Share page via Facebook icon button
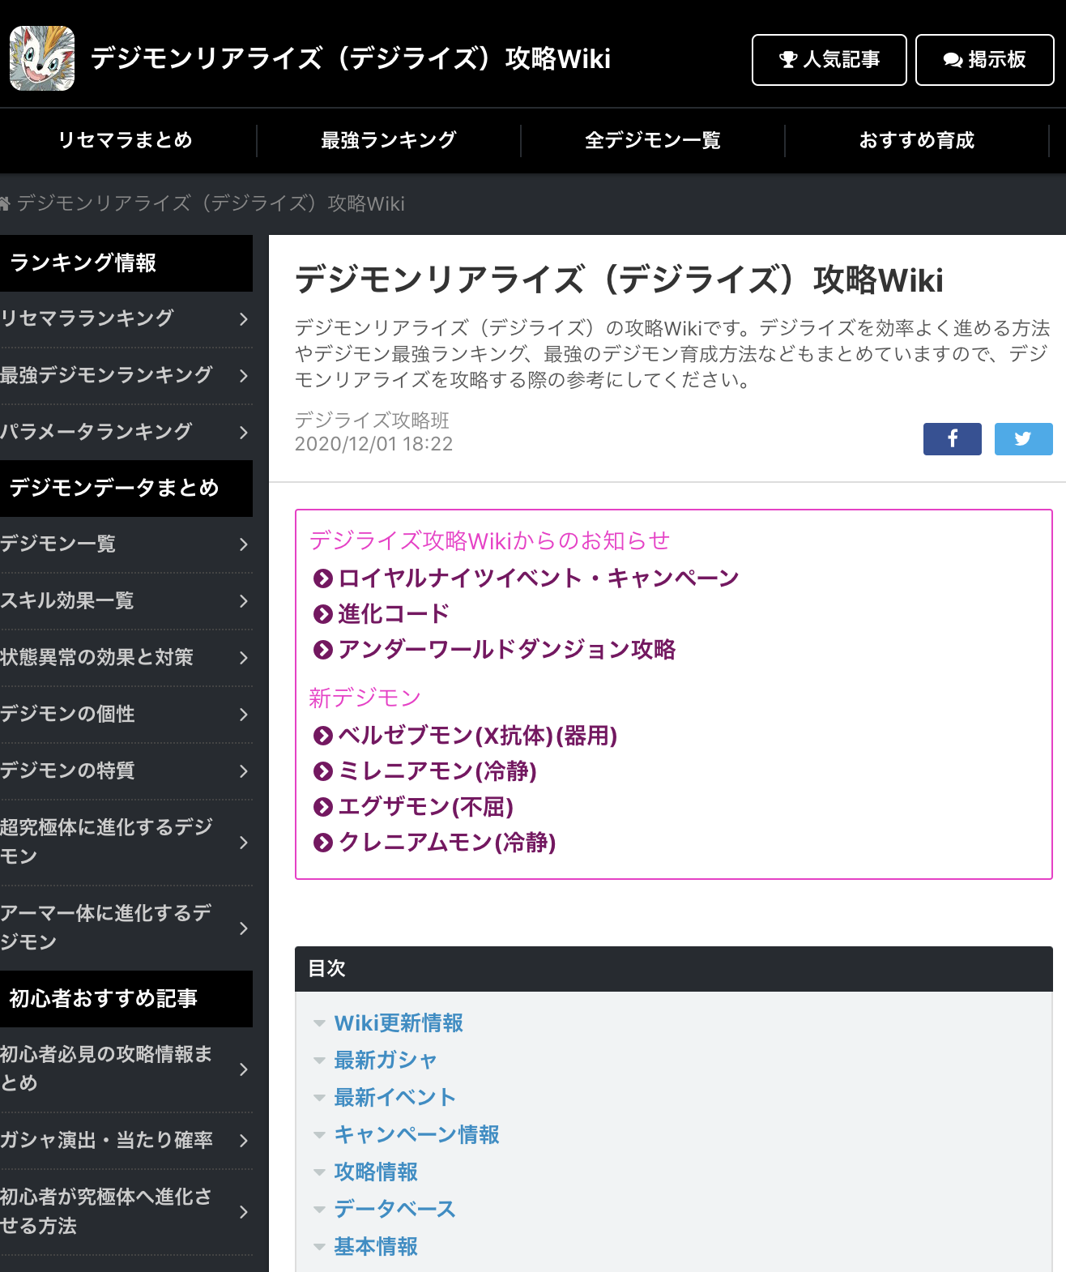 coord(953,439)
